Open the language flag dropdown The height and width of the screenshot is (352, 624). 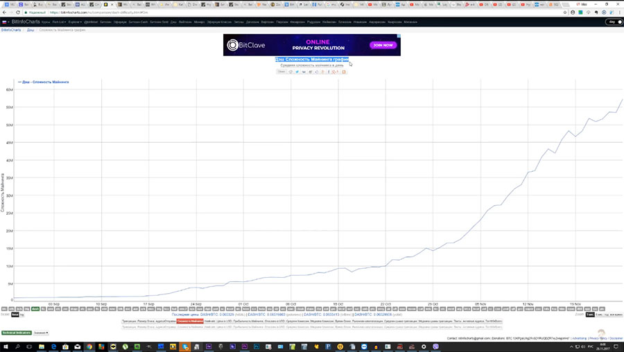(6, 22)
